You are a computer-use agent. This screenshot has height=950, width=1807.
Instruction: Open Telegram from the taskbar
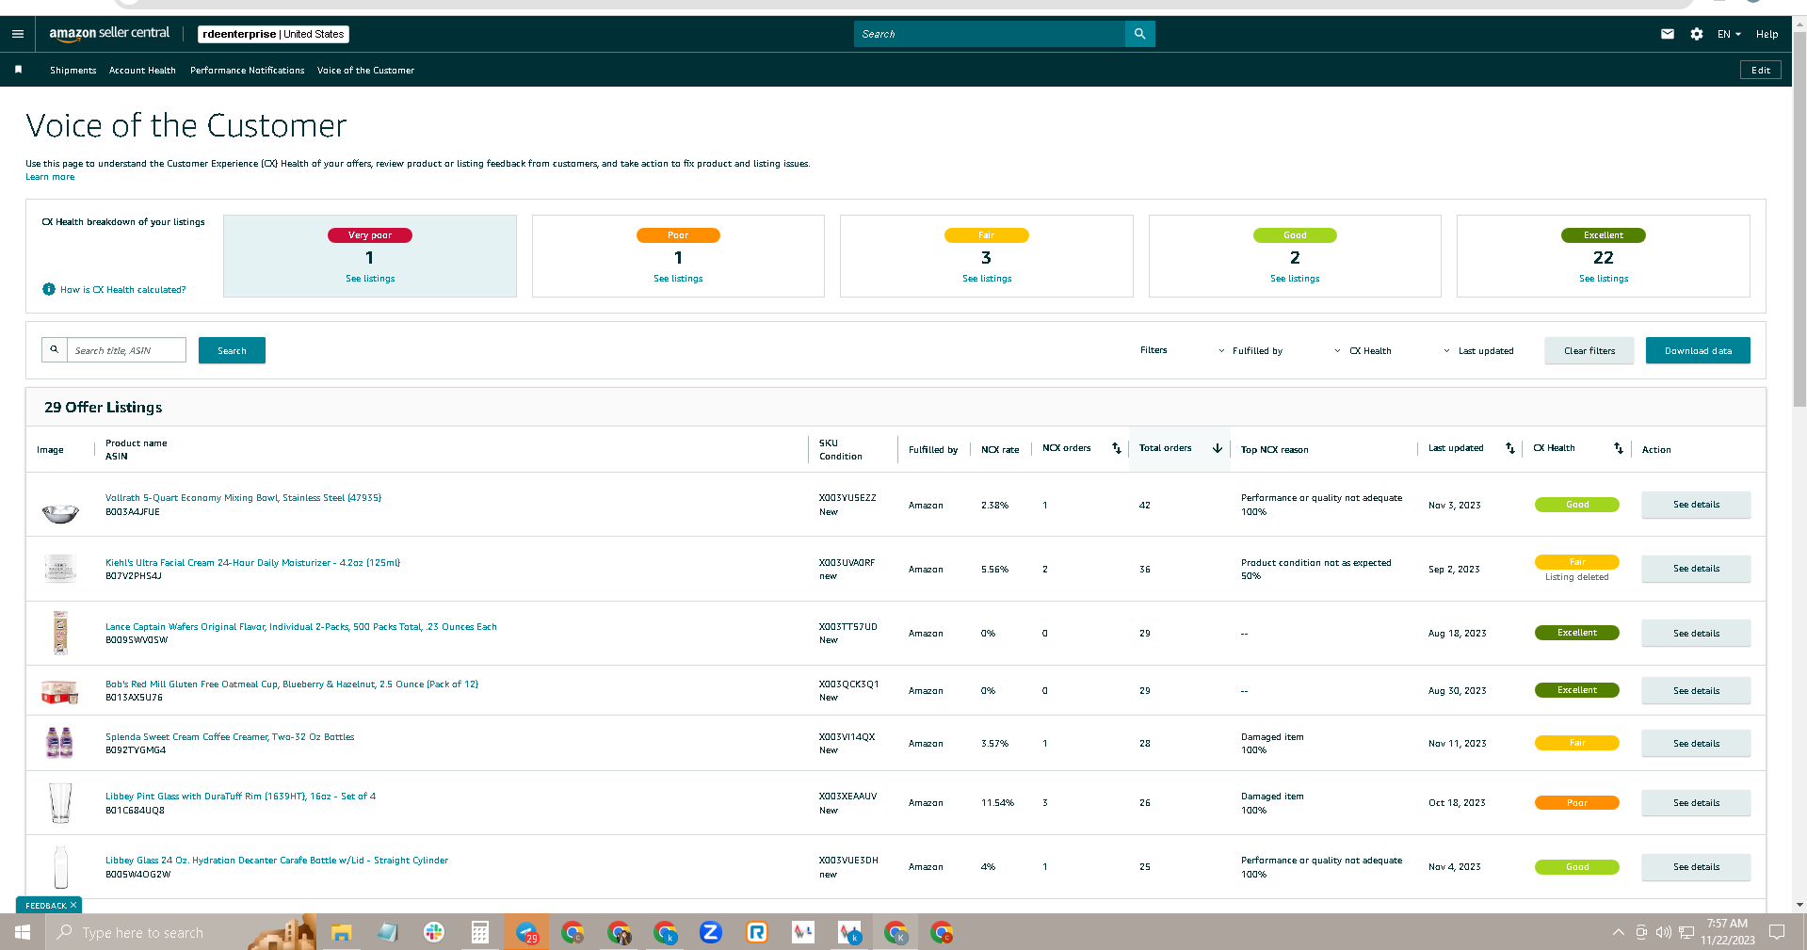(526, 932)
